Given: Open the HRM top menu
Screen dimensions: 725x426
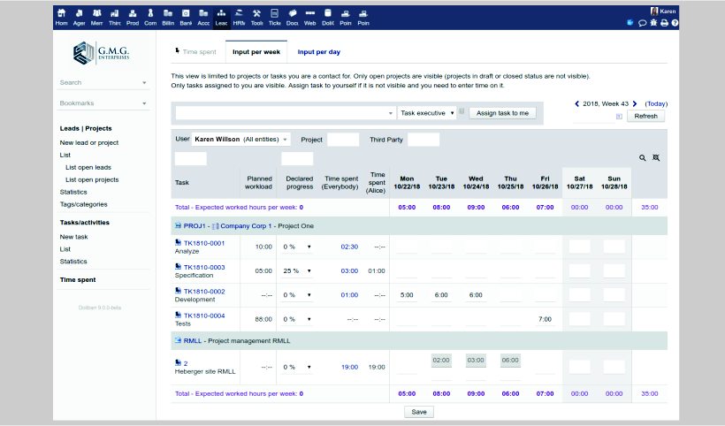Looking at the screenshot, I should (239, 18).
